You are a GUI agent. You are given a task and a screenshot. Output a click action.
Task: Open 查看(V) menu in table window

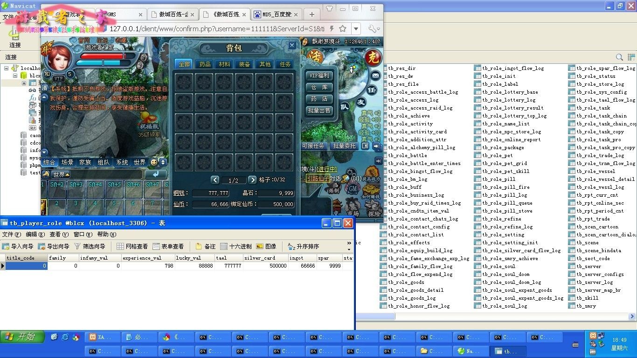point(59,234)
